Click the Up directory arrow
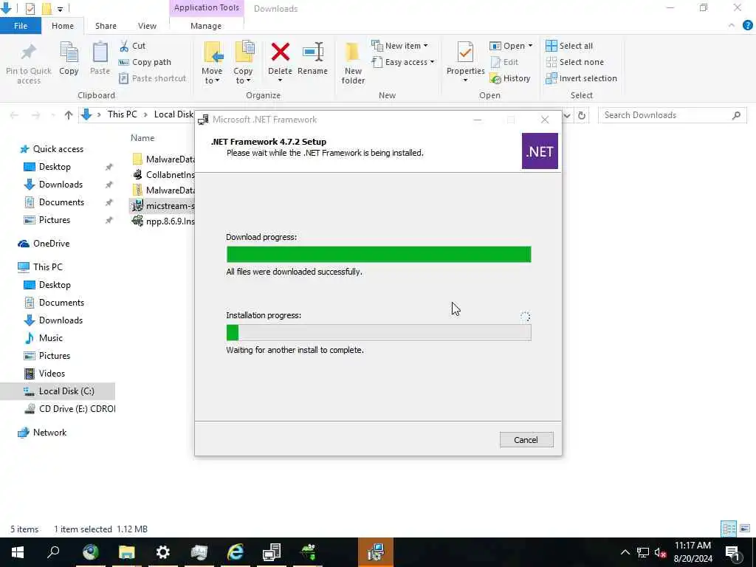Viewport: 756px width, 567px height. tap(69, 115)
